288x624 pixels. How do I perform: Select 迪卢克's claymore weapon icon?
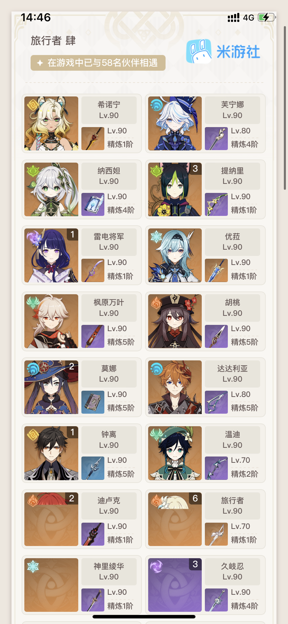click(93, 534)
